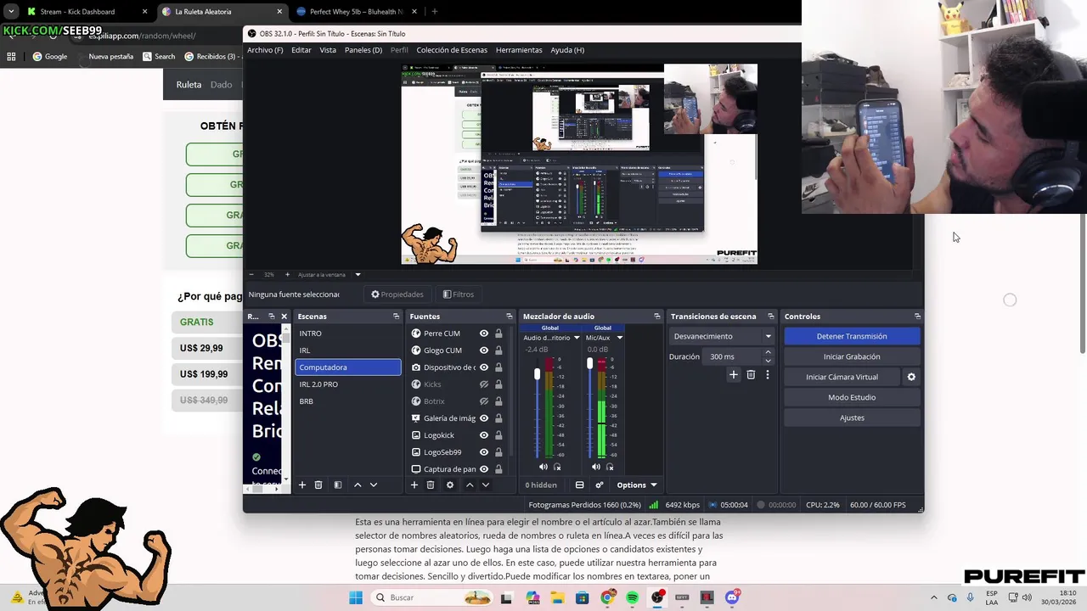Show hidden system tray icons chevron

[934, 597]
